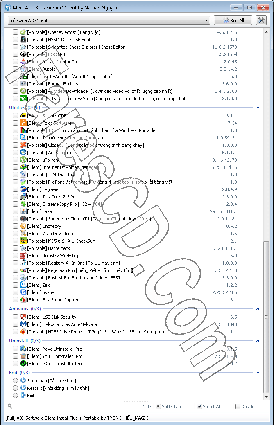
Task: Select the RegClean Pro row text
Action: coord(80,270)
